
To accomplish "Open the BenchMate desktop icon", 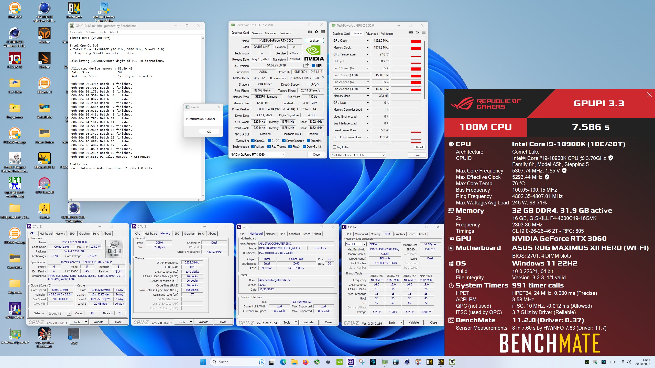I will click(74, 10).
